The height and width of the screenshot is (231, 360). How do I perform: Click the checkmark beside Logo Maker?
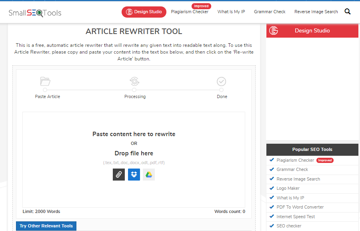[x=272, y=188]
